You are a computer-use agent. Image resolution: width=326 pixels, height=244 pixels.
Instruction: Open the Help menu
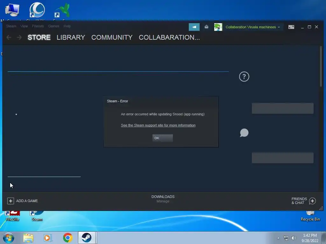pyautogui.click(x=67, y=26)
